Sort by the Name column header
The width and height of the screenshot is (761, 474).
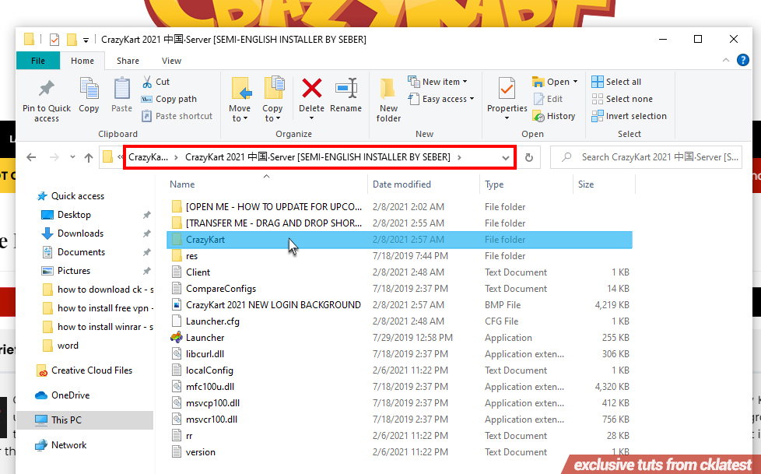point(266,184)
